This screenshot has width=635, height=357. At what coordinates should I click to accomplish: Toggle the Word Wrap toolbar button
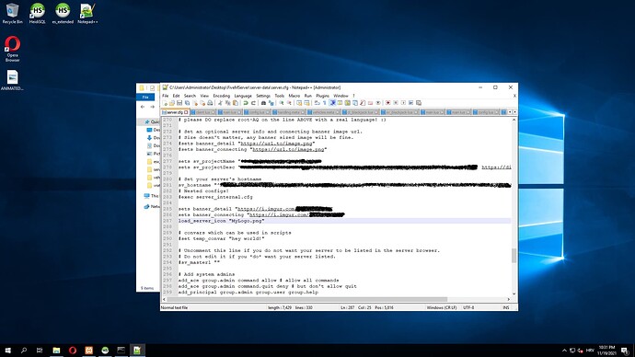tap(317, 103)
